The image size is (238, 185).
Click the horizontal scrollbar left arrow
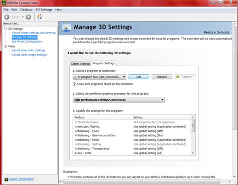pos(61,181)
